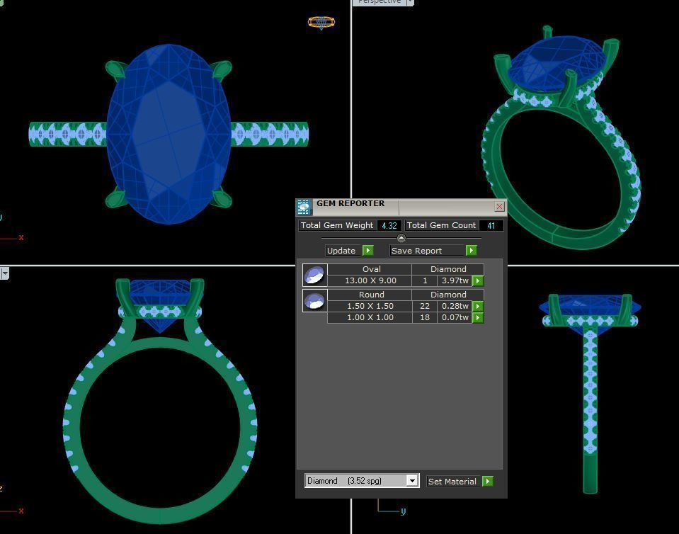The width and height of the screenshot is (679, 534).
Task: Click the Diamond material label of Oval row
Action: click(448, 269)
